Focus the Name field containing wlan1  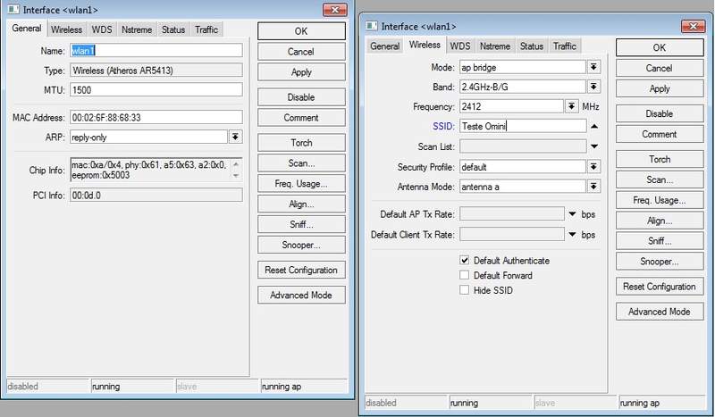pos(156,51)
